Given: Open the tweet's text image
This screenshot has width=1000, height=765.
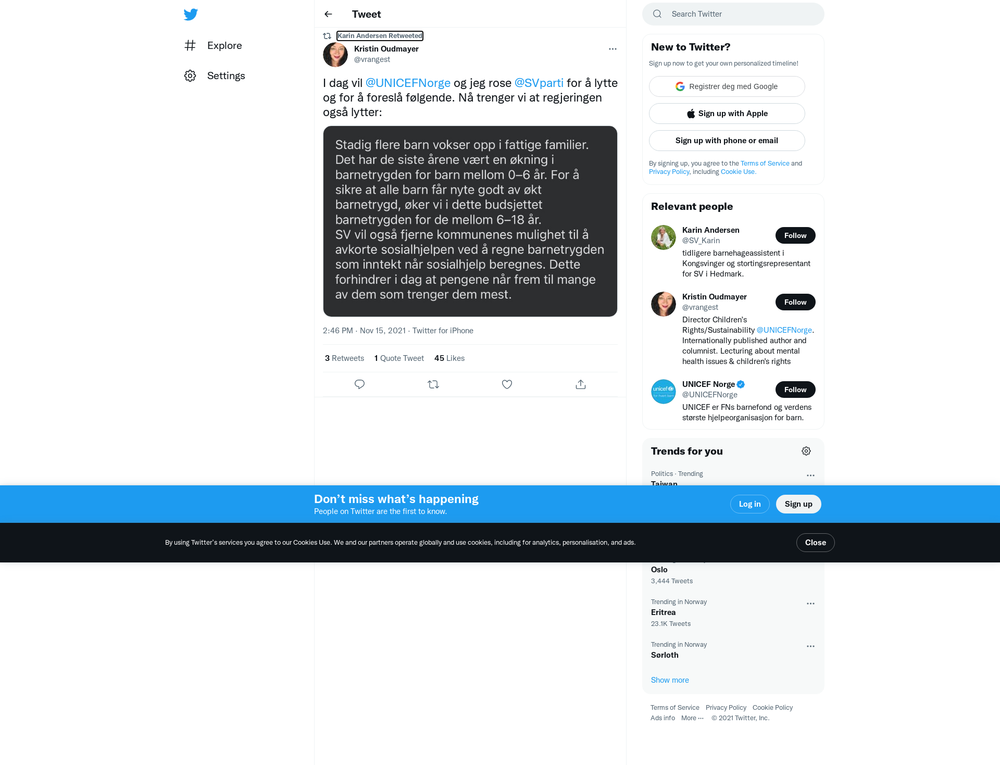Looking at the screenshot, I should [x=470, y=221].
